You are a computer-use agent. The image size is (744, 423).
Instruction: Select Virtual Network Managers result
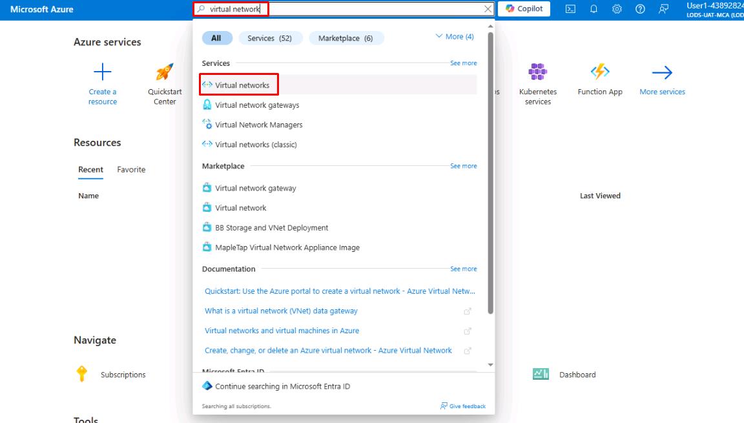pos(339,125)
